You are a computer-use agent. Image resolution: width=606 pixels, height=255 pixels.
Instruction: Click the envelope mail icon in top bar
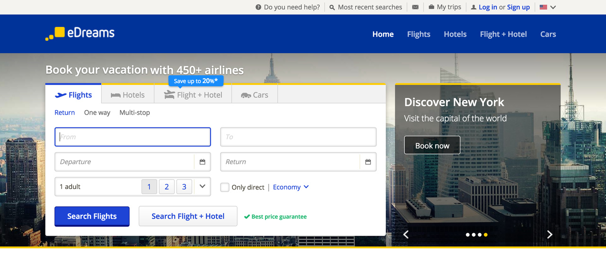415,7
